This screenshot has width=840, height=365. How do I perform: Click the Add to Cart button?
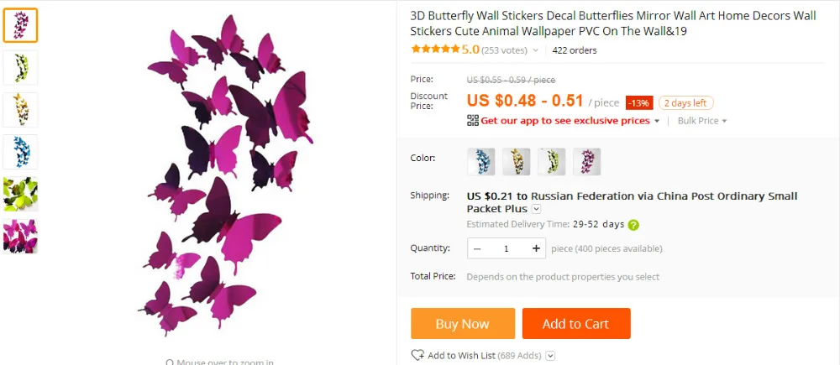(x=576, y=323)
